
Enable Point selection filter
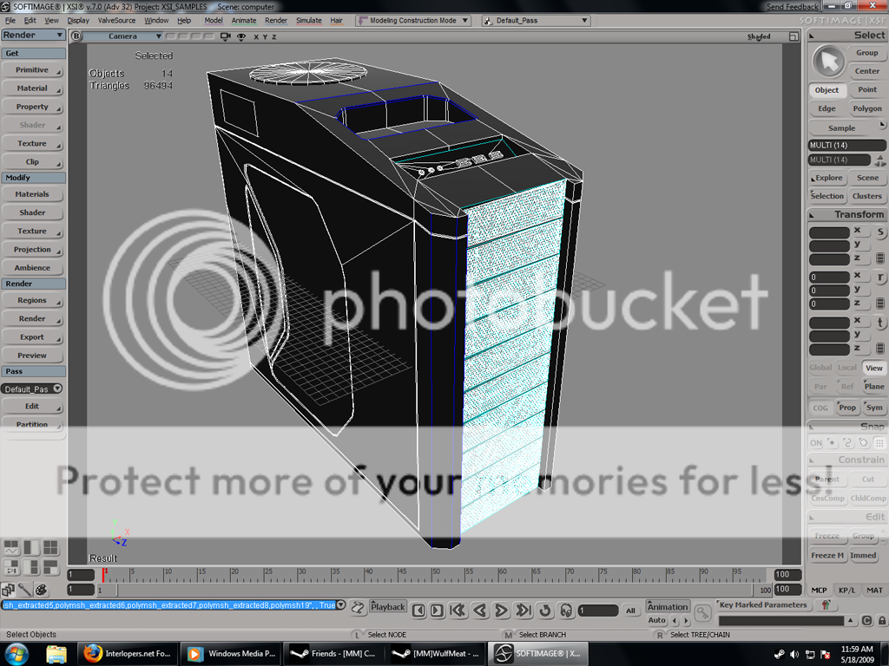[x=867, y=89]
